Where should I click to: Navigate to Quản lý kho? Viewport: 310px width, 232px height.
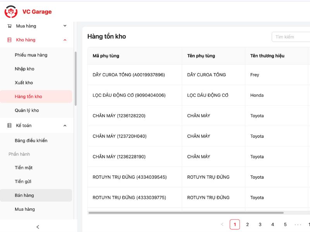click(x=27, y=111)
